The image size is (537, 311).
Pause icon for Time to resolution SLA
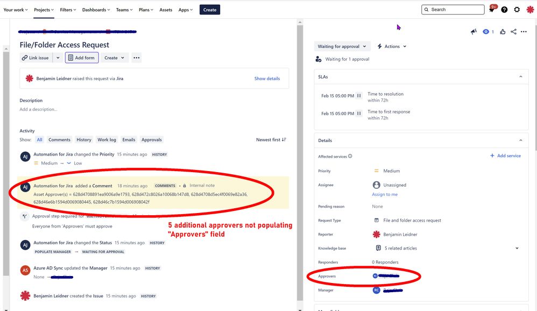(359, 96)
